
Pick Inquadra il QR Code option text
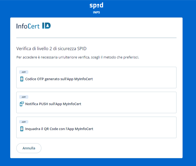tap(59, 129)
